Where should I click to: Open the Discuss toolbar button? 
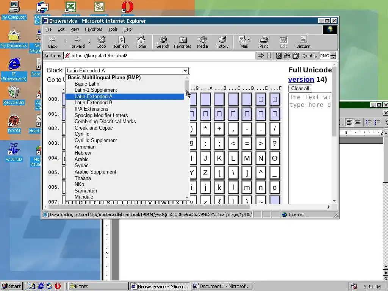point(303,42)
